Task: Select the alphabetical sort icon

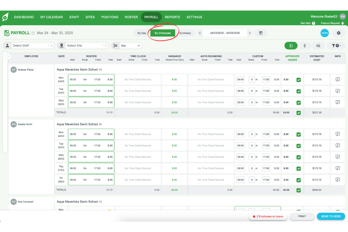Action: 291,46
